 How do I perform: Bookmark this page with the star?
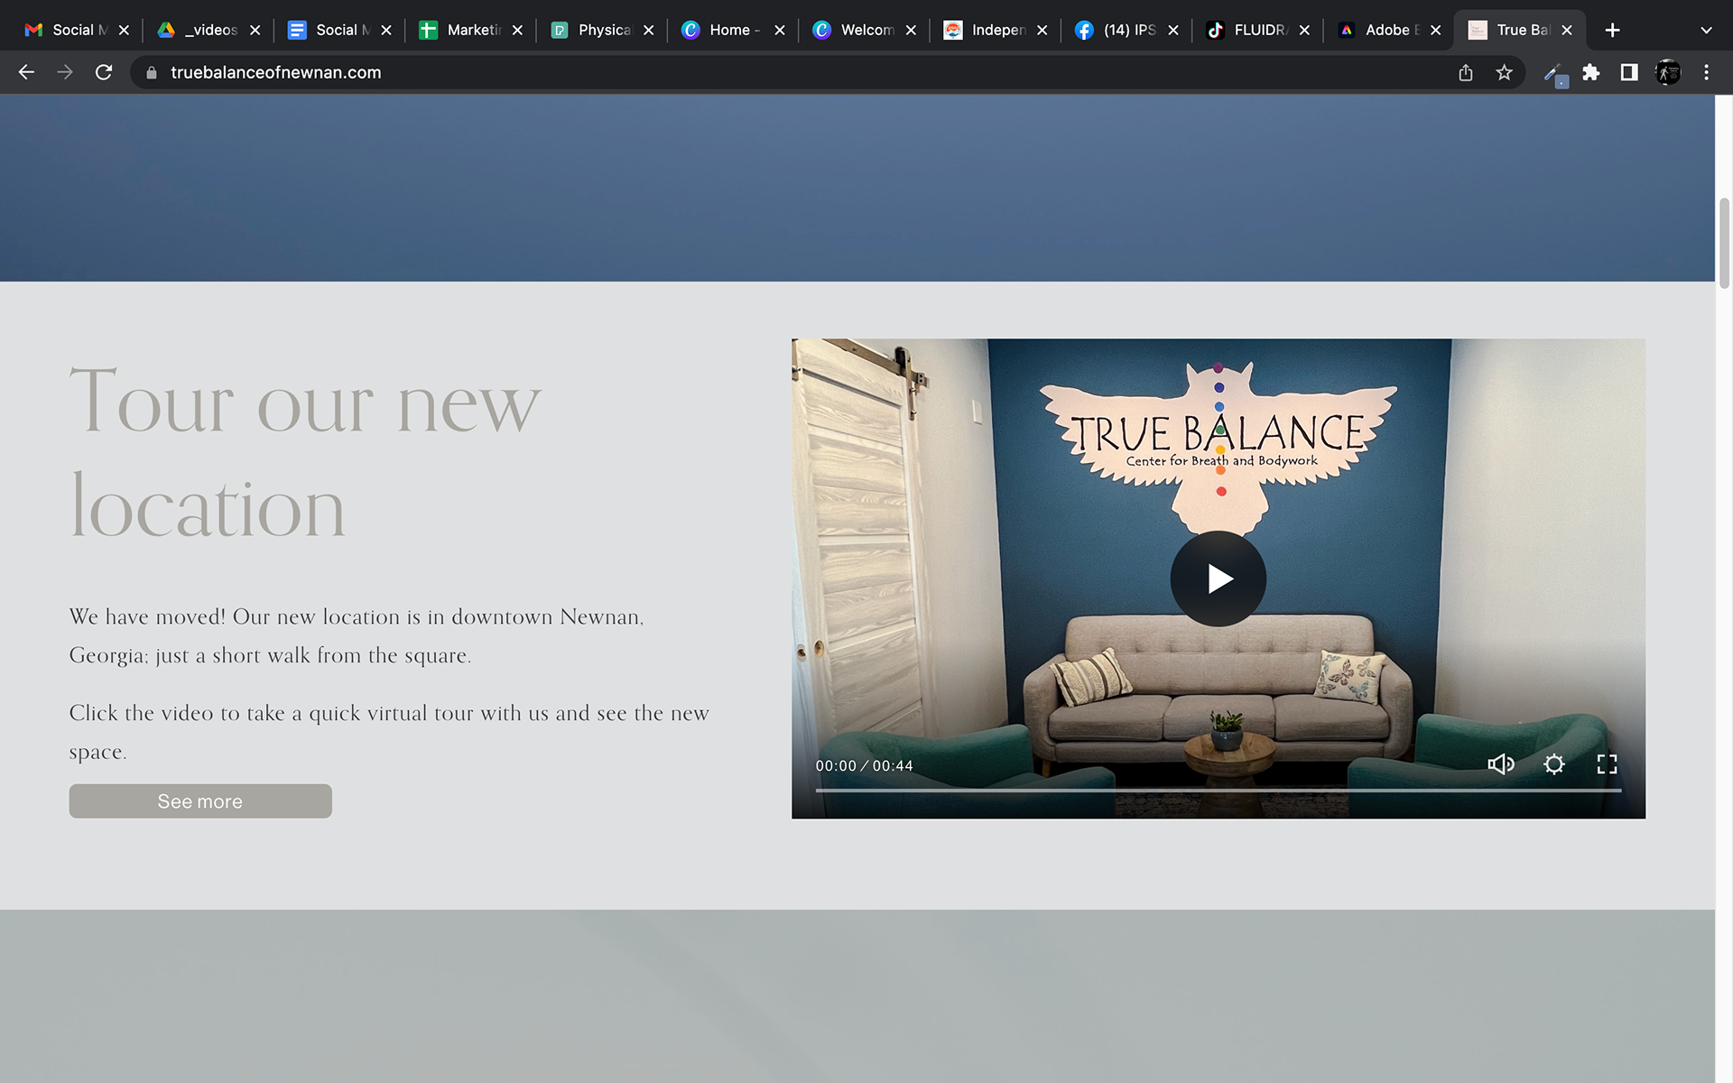[x=1504, y=72]
